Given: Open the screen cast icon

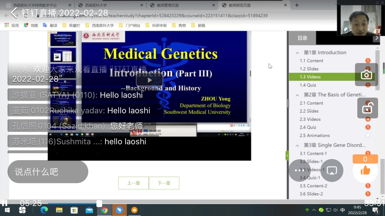Looking at the screenshot, I should pyautogui.click(x=332, y=170).
